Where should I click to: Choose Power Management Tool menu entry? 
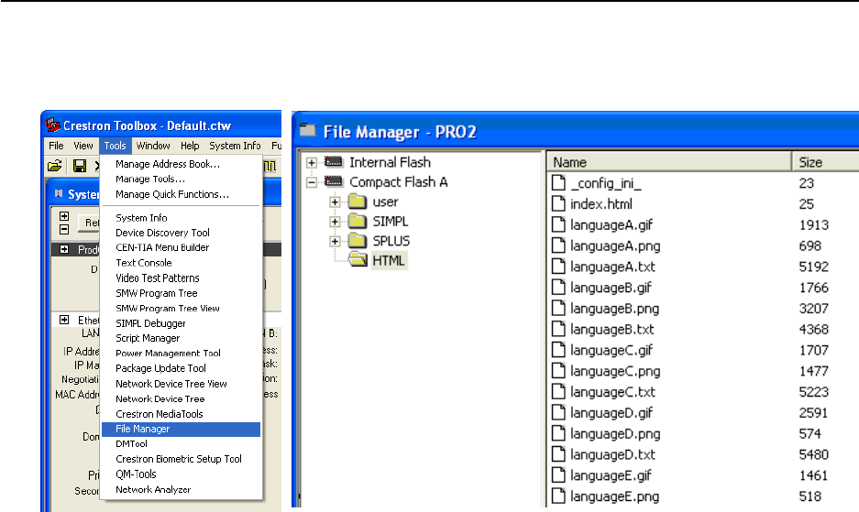tap(168, 354)
